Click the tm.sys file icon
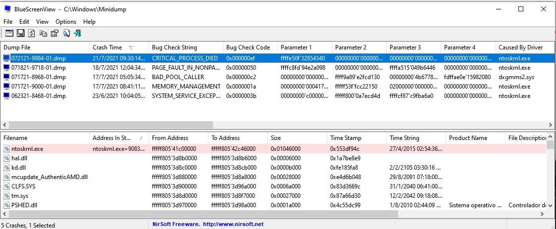The width and height of the screenshot is (556, 229). pyautogui.click(x=7, y=195)
